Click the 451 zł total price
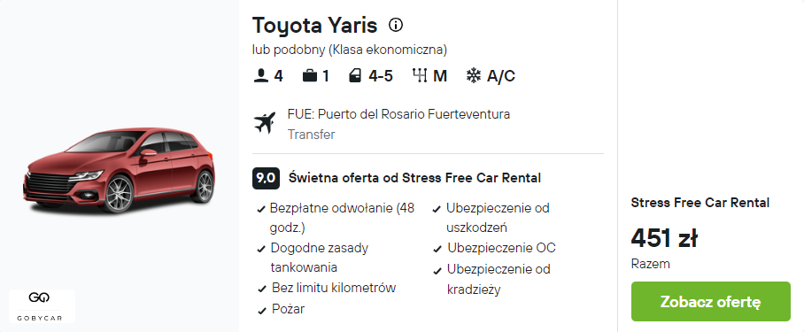This screenshot has width=804, height=332. click(664, 238)
